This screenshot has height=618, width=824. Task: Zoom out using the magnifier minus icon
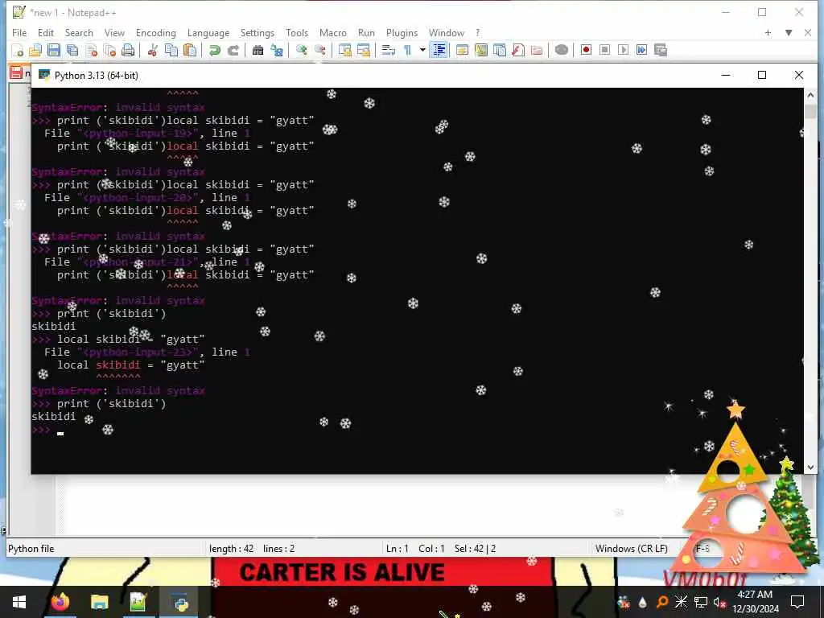coord(319,51)
